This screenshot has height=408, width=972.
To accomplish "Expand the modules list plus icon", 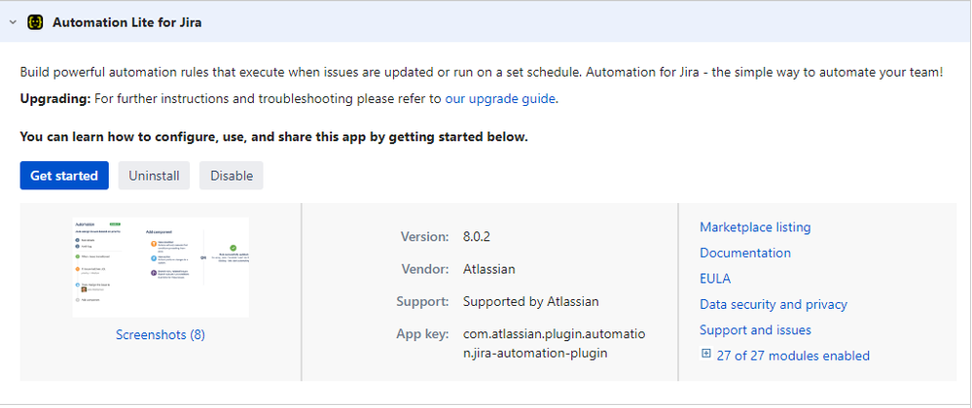I will tap(705, 355).
